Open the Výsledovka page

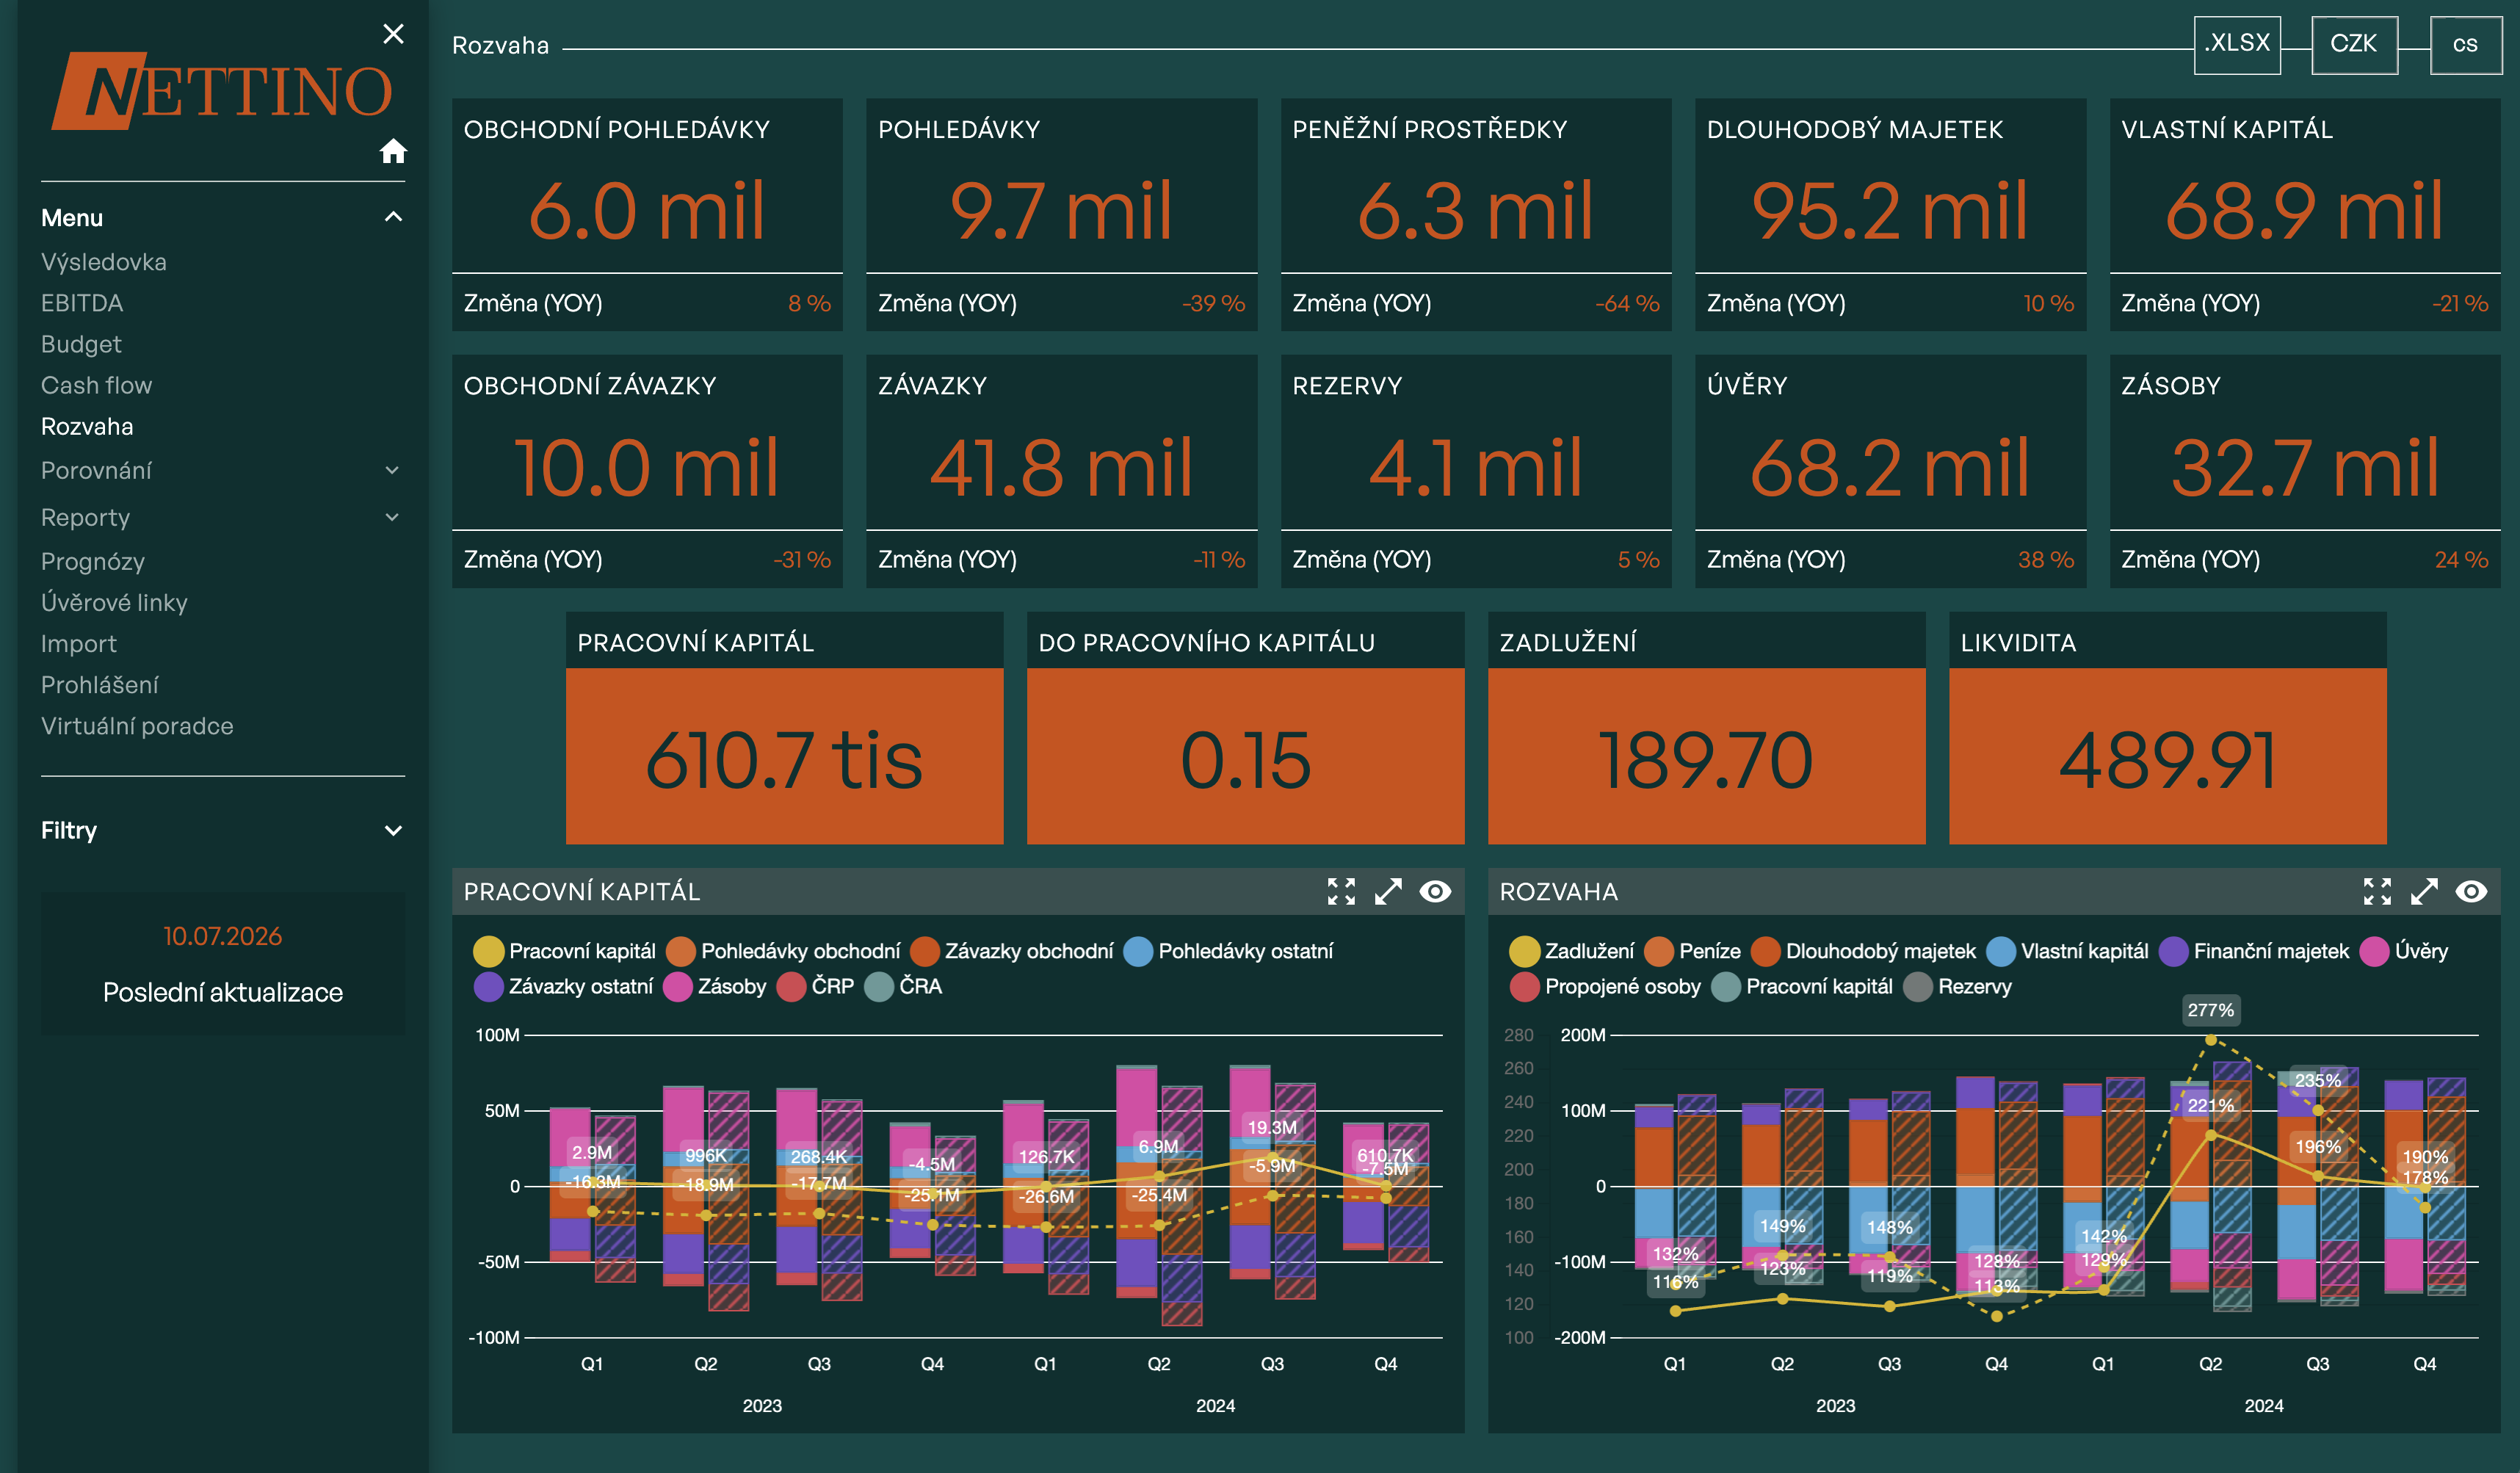point(104,262)
